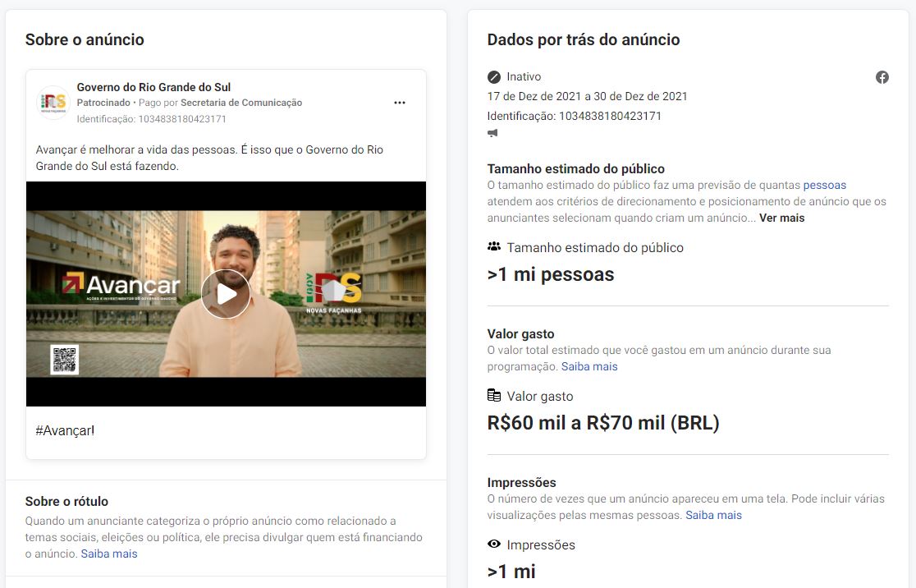The width and height of the screenshot is (916, 588).
Task: Click the 'Dados por trás do anúncio' heading
Action: (584, 39)
